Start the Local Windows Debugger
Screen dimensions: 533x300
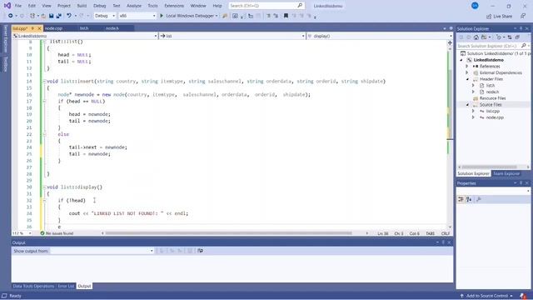pos(189,16)
